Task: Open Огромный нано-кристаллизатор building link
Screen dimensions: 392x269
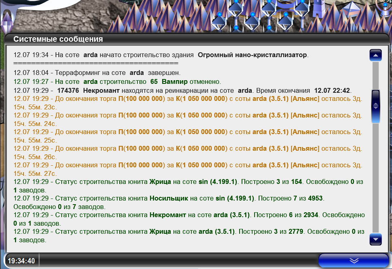Action: click(252, 55)
